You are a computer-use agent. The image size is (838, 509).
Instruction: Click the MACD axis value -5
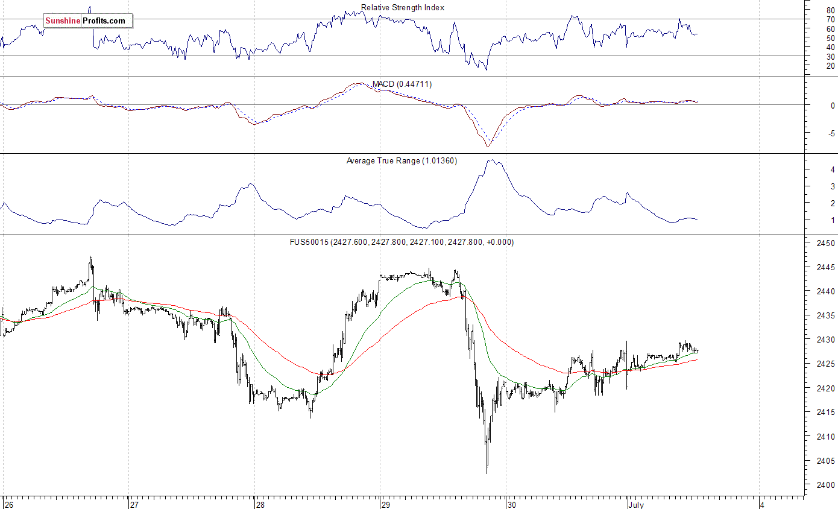pos(831,133)
